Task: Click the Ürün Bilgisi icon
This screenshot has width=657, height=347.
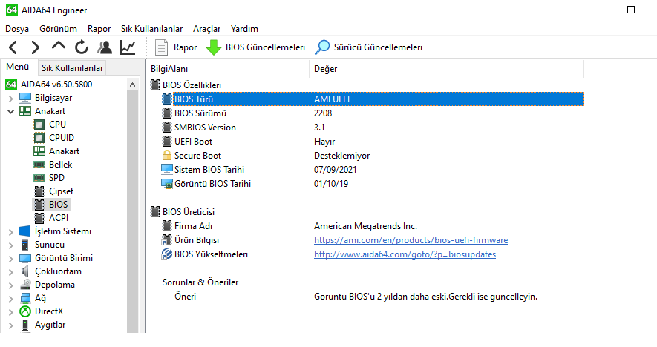Action: (167, 239)
